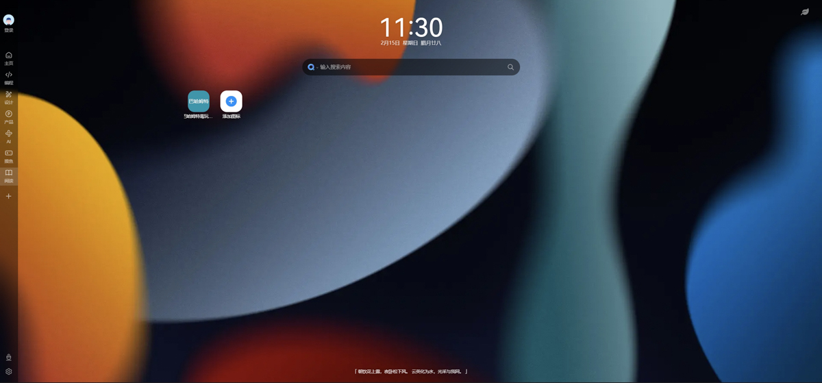The height and width of the screenshot is (383, 822).
Task: Open the search engine selector dropdown
Action: click(312, 67)
